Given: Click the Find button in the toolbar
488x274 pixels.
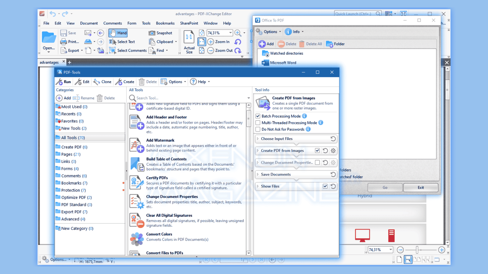Looking at the screenshot, I should tap(158, 51).
